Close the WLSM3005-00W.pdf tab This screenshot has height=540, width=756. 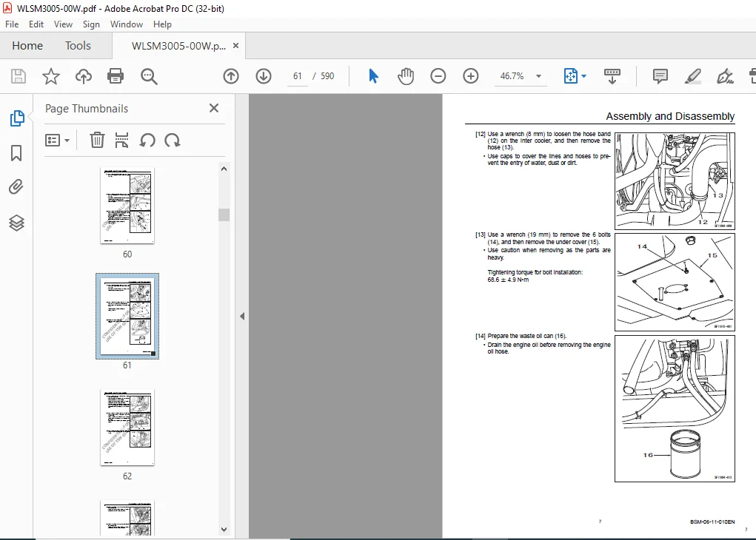coord(235,45)
